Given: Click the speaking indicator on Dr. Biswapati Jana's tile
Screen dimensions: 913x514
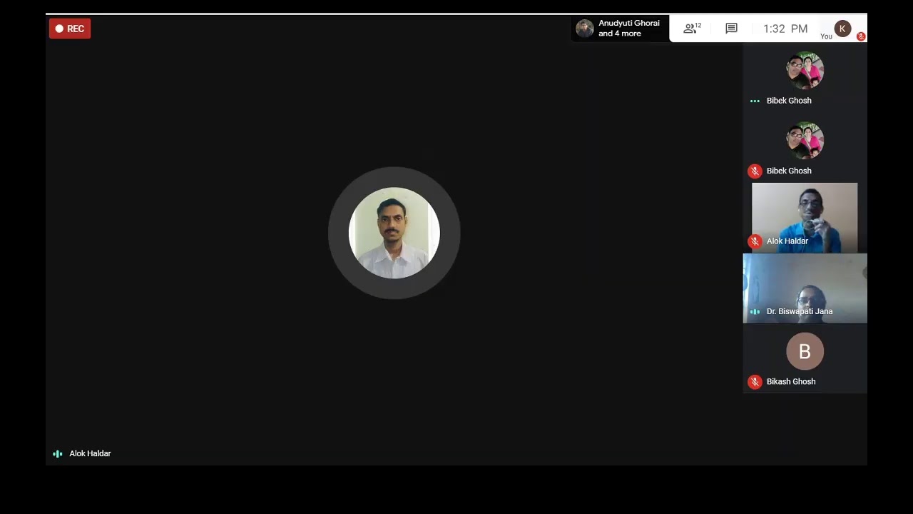Looking at the screenshot, I should [x=755, y=311].
